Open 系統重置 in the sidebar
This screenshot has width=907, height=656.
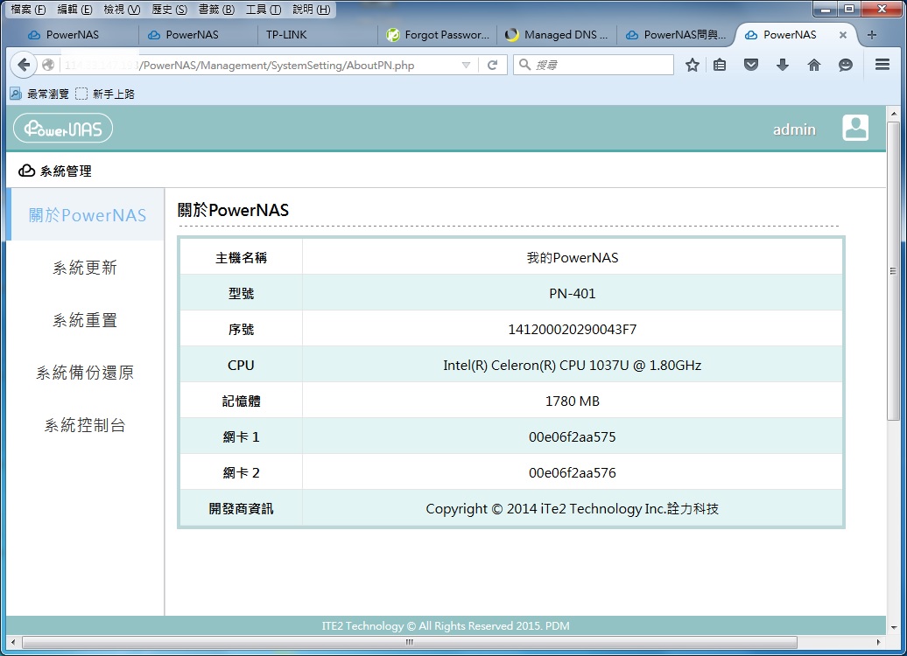pos(85,320)
